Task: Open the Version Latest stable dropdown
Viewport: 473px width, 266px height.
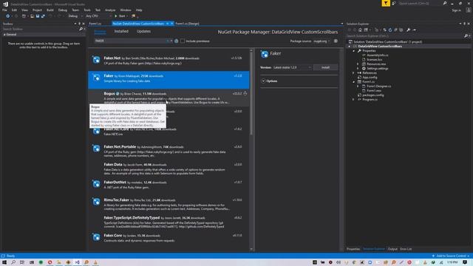Action: [x=292, y=67]
